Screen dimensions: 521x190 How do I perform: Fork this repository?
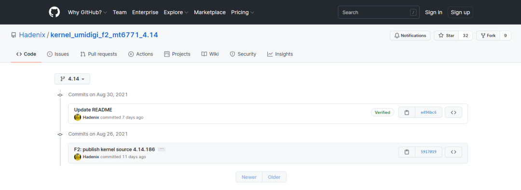click(488, 36)
